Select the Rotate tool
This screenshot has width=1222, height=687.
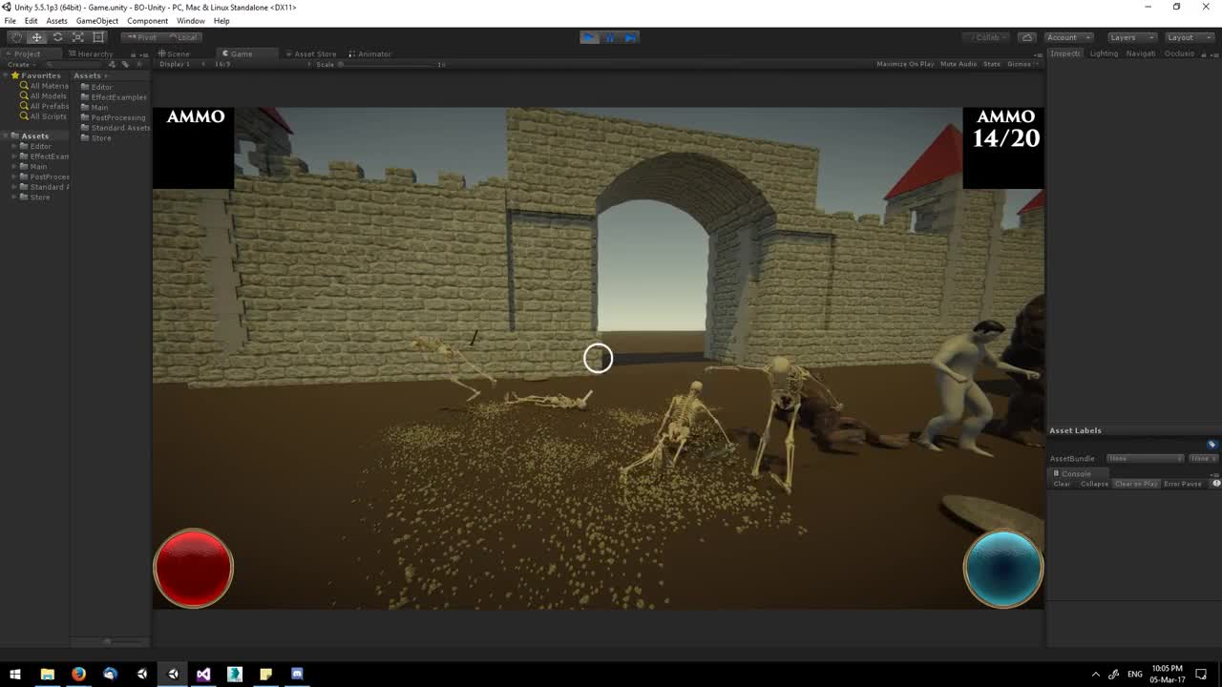57,36
